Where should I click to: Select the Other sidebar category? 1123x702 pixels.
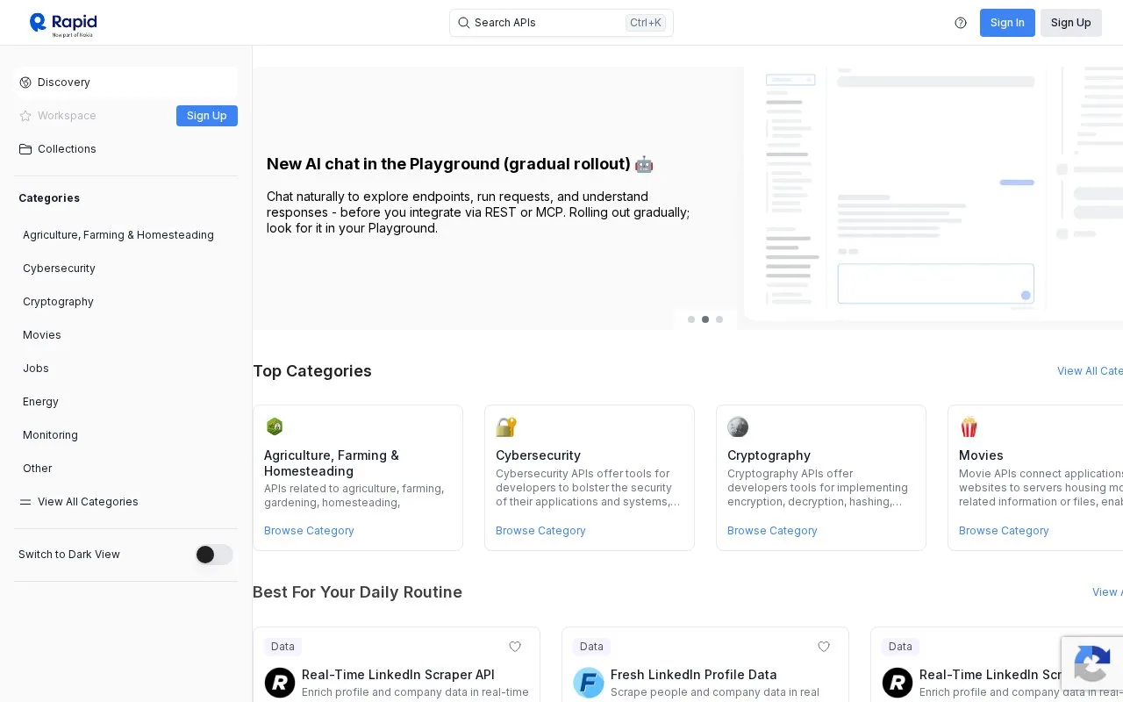[x=38, y=469]
